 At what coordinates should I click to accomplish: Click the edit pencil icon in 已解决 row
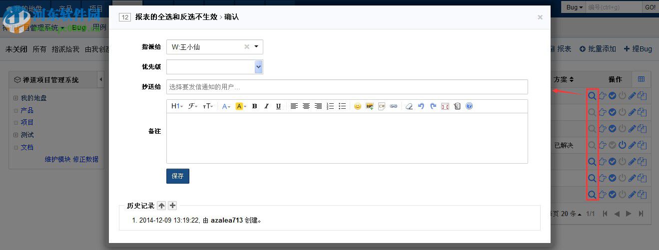(x=632, y=145)
